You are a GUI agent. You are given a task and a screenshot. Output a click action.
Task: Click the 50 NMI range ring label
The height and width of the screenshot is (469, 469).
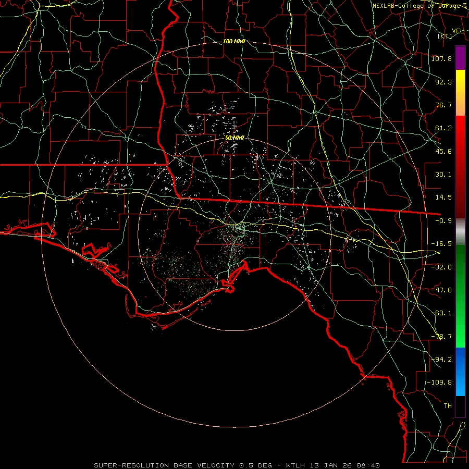235,138
